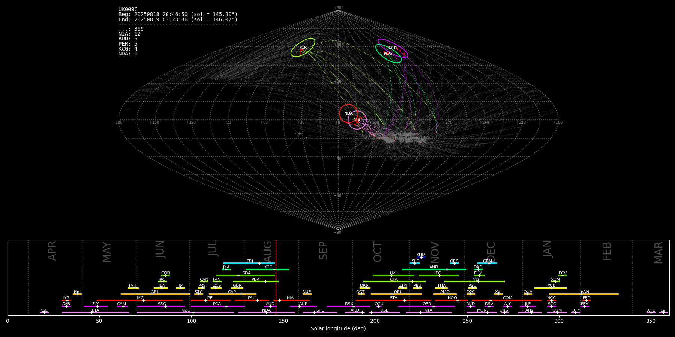Viewport: 675px width, 337px height.
Task: Click the AAN timeline bar
Action: [x=584, y=294]
